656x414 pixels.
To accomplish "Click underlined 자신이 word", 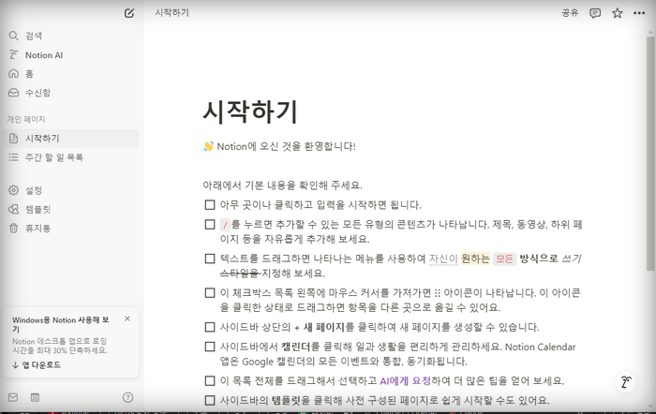I will point(443,259).
